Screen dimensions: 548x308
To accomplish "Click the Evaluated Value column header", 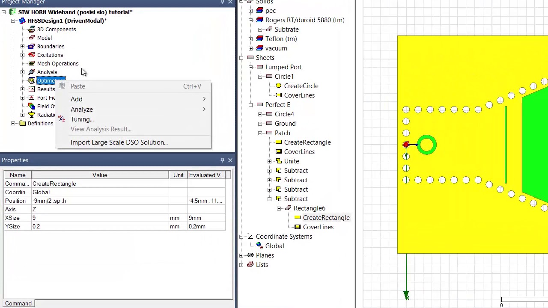I will (206, 175).
